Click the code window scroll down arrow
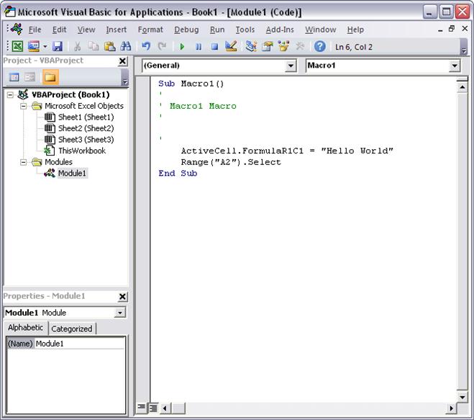The image size is (474, 420). click(462, 397)
